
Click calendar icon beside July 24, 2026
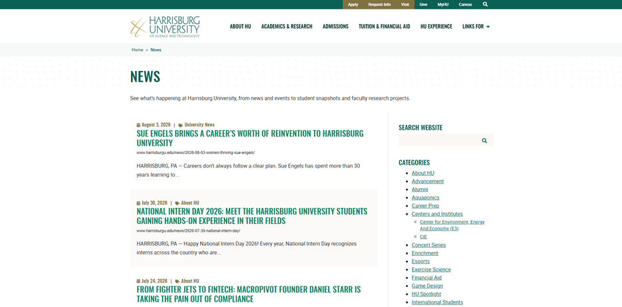138,281
